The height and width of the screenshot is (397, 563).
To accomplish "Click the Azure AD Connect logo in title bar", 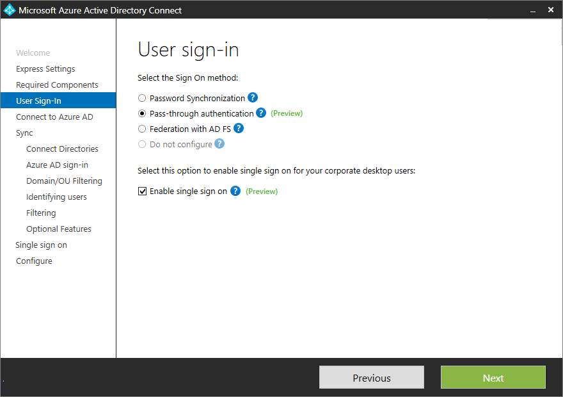I will coord(10,10).
